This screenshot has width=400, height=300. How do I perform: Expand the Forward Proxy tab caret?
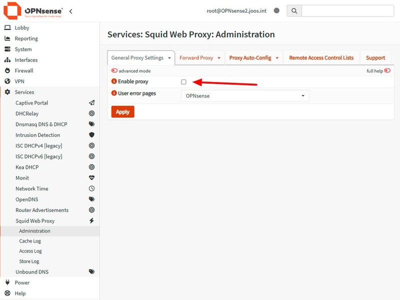point(219,58)
